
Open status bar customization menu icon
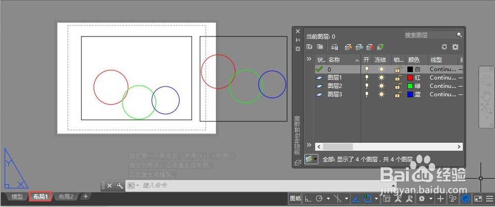click(x=490, y=199)
